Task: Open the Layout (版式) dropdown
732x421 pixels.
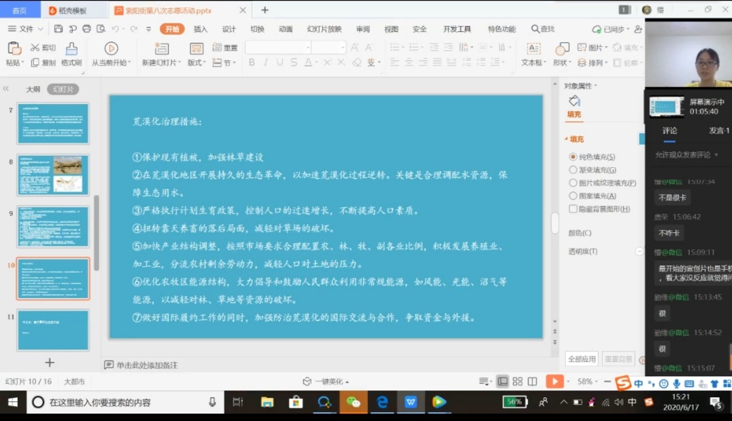Action: [x=197, y=62]
